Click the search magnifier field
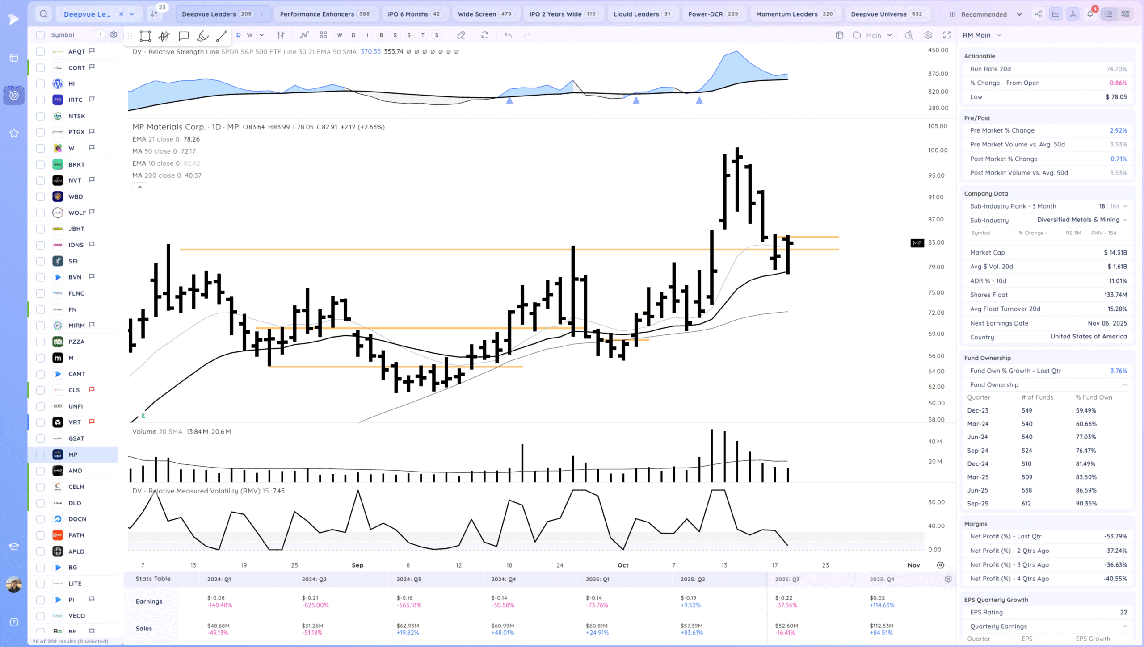1144x647 pixels. click(43, 14)
